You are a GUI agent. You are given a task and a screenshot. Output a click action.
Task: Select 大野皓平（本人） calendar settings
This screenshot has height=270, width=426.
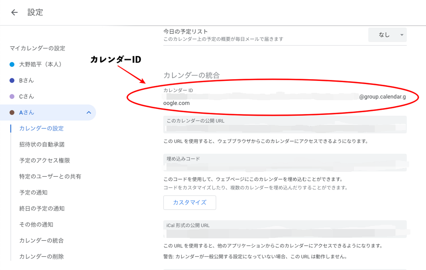(x=40, y=65)
